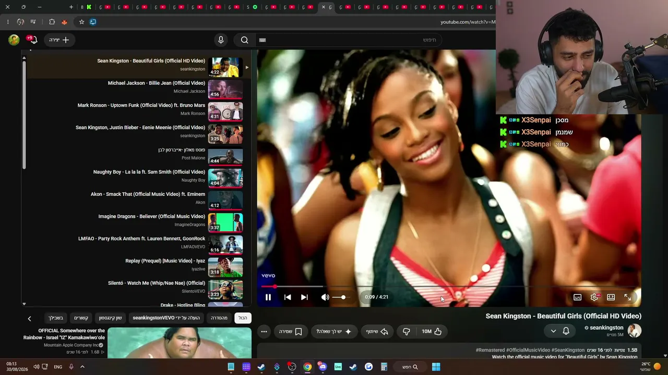Start voice search with the microphone

tap(221, 40)
